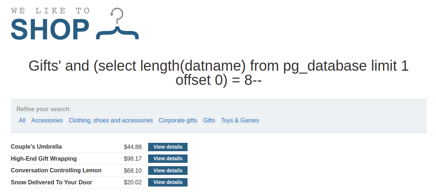Click the page heading with SQL query
The image size is (436, 192).
click(218, 73)
